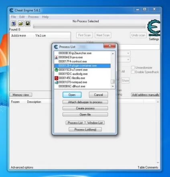170x177 pixels.
Task: Click the Description column header
Action: pos(34,102)
